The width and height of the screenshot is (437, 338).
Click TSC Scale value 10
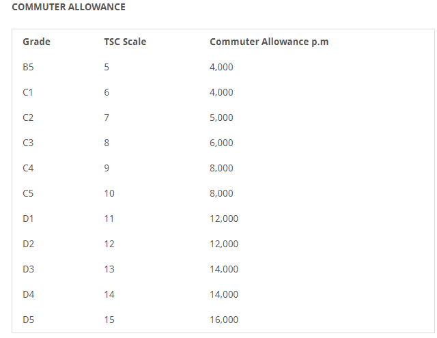coord(109,193)
